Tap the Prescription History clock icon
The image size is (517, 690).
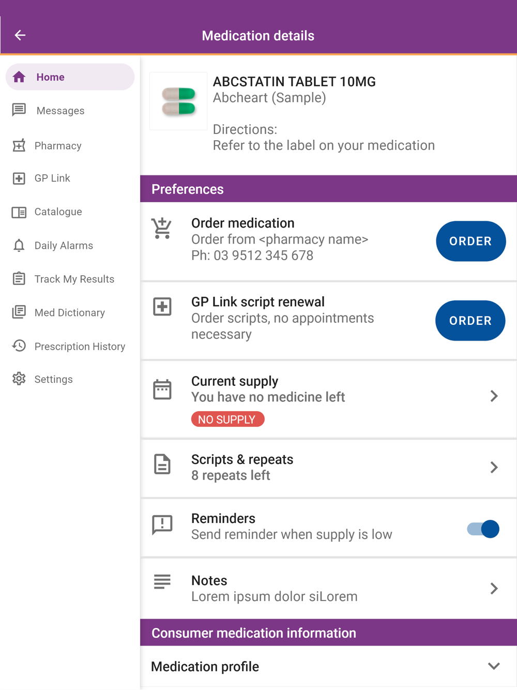(x=19, y=346)
